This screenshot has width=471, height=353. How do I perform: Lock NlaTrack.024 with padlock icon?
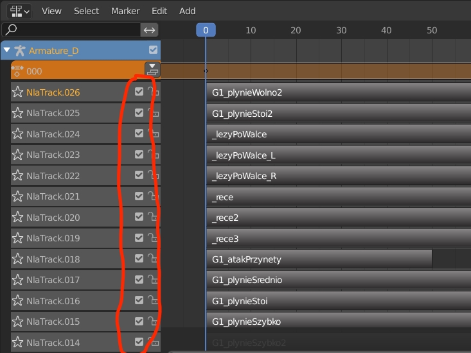point(154,133)
